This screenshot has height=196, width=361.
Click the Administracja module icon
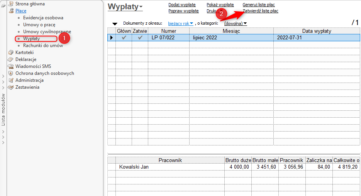(11, 80)
